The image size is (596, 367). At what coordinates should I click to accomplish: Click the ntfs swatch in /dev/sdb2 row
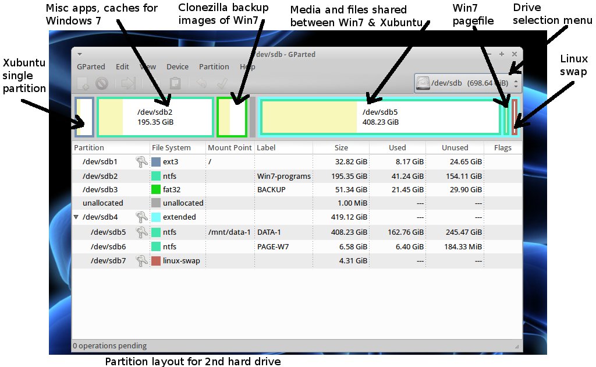[156, 176]
